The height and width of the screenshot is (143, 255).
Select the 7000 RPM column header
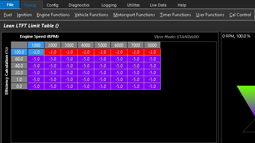135,45
